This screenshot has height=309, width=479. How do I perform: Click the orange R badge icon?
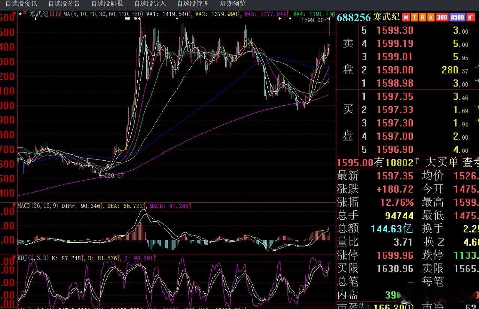point(422,17)
